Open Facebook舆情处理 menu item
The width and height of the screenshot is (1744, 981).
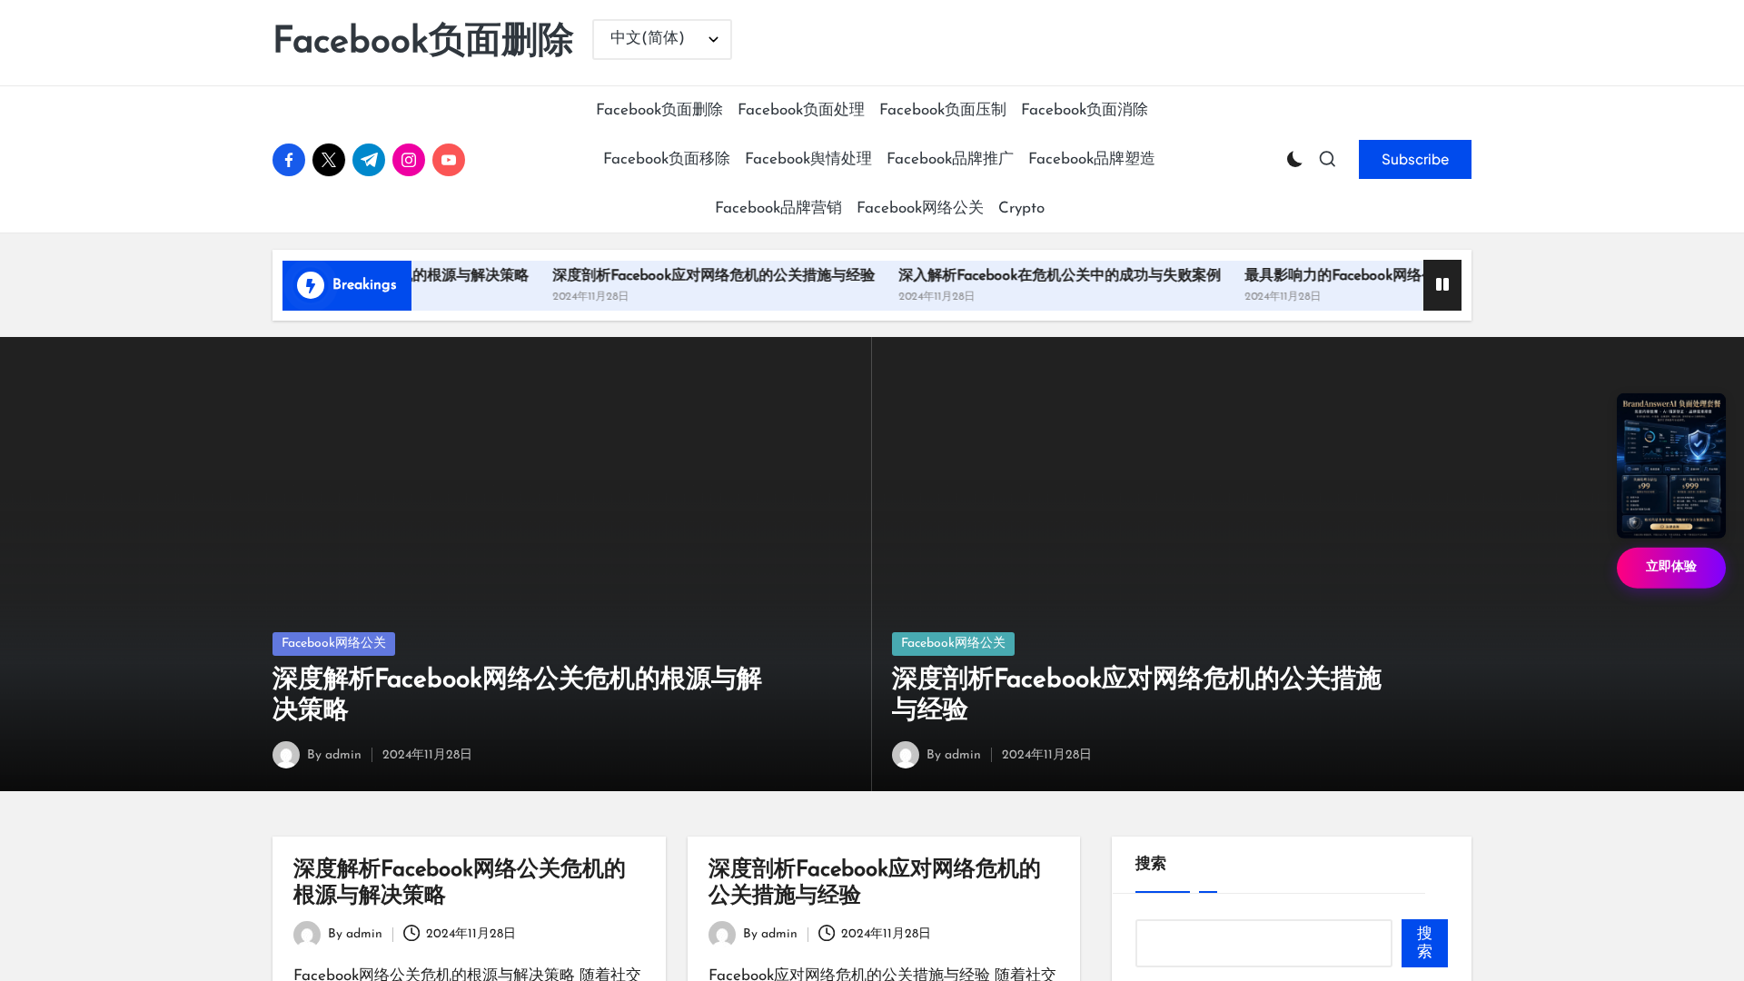pos(808,159)
